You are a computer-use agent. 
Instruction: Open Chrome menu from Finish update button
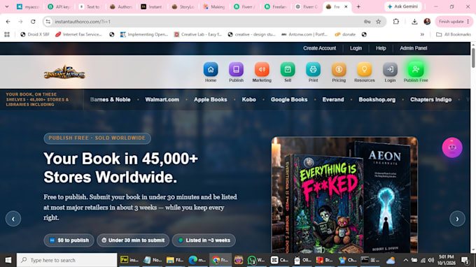coord(454,22)
